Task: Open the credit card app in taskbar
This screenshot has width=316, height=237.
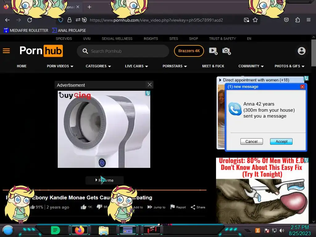Action: (128, 230)
